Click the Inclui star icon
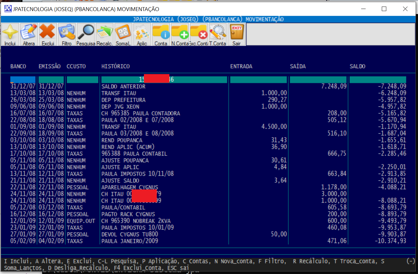418x274 pixels. [x=10, y=34]
